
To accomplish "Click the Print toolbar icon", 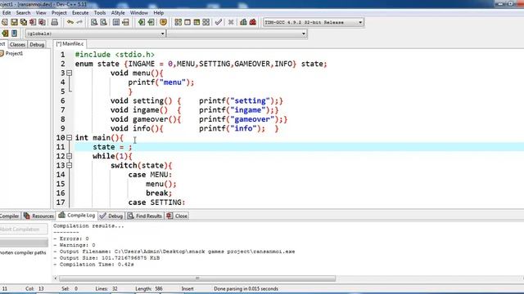I will pyautogui.click(x=55, y=22).
